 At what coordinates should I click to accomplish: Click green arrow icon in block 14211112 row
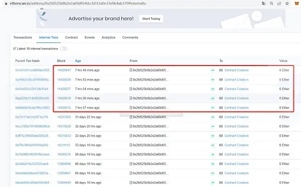213,145
